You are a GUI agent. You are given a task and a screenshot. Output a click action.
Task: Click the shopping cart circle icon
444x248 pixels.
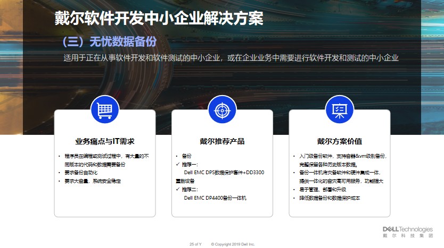pos(105,110)
